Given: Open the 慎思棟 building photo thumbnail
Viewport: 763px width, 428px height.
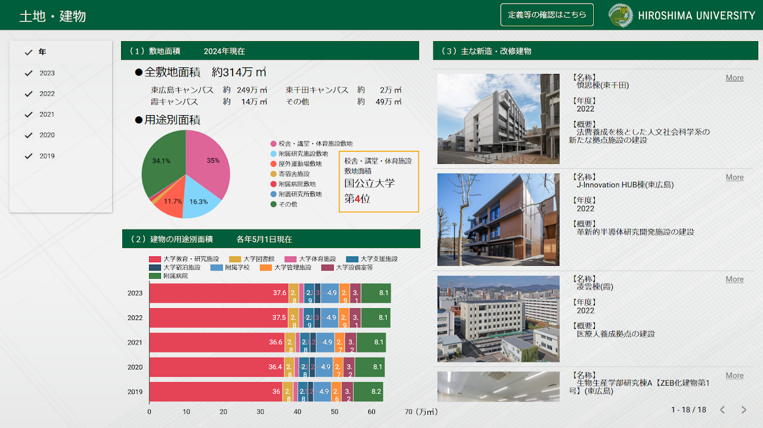Looking at the screenshot, I should tap(498, 119).
